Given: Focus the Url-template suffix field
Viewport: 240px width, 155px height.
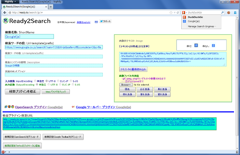Looking at the screenshot, I should 54,56.
